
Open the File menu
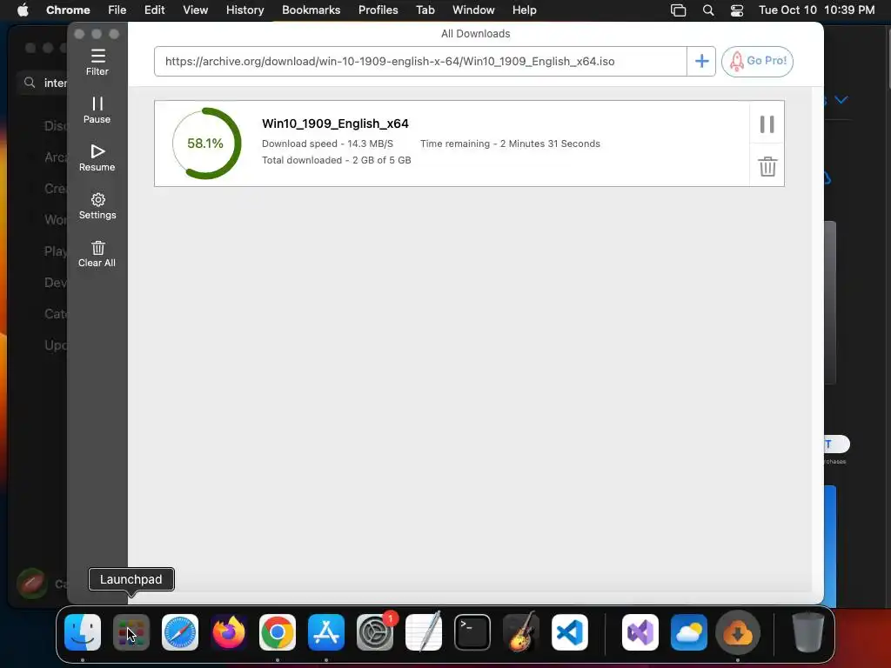point(117,10)
